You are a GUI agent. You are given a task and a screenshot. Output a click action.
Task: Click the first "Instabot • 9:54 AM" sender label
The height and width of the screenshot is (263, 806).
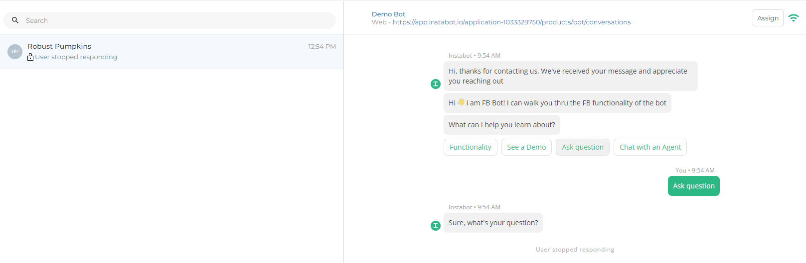click(x=475, y=56)
